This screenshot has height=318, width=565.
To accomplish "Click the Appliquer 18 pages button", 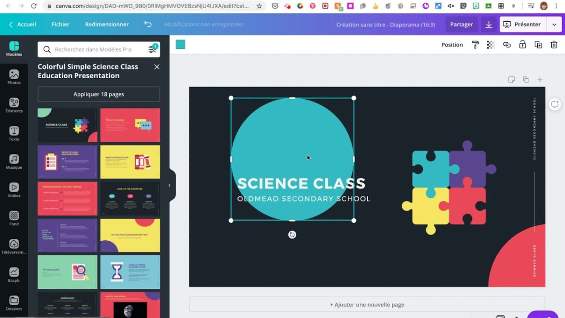I will (x=98, y=94).
